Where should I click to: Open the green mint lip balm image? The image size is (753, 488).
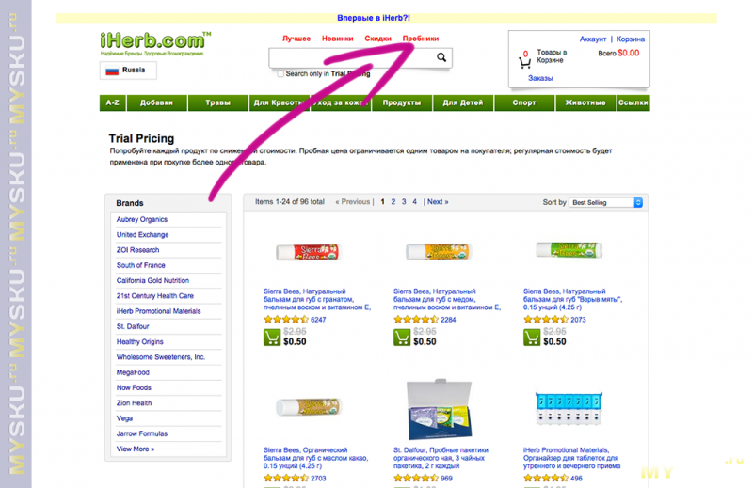[x=569, y=249]
